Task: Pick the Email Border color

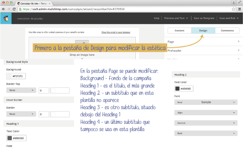Action: click(60, 114)
